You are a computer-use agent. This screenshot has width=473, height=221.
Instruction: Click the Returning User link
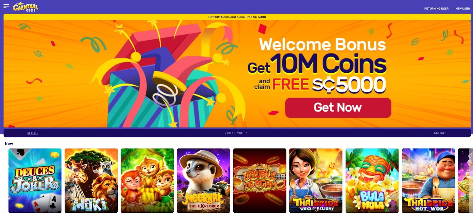pos(436,9)
